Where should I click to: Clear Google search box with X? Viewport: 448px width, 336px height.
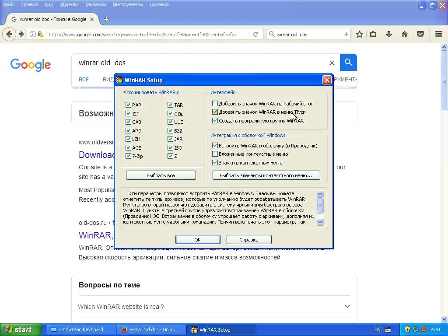[332, 63]
